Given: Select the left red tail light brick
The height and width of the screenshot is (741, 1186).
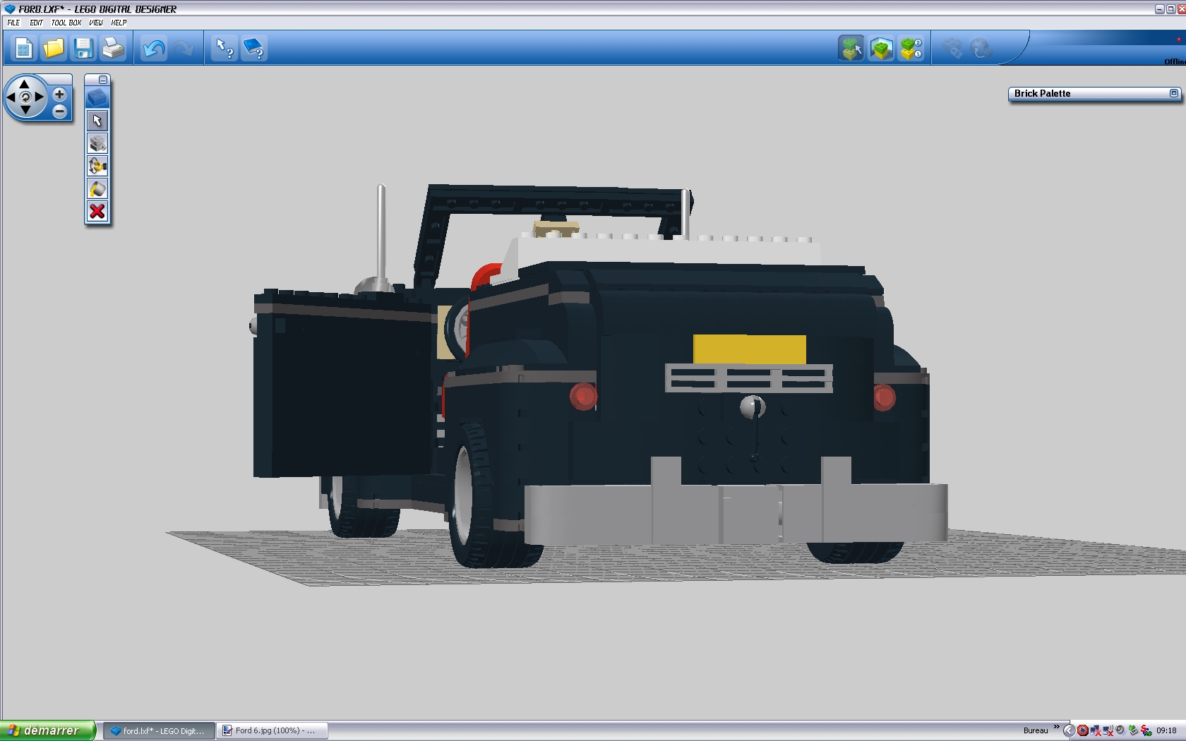Looking at the screenshot, I should pyautogui.click(x=583, y=396).
